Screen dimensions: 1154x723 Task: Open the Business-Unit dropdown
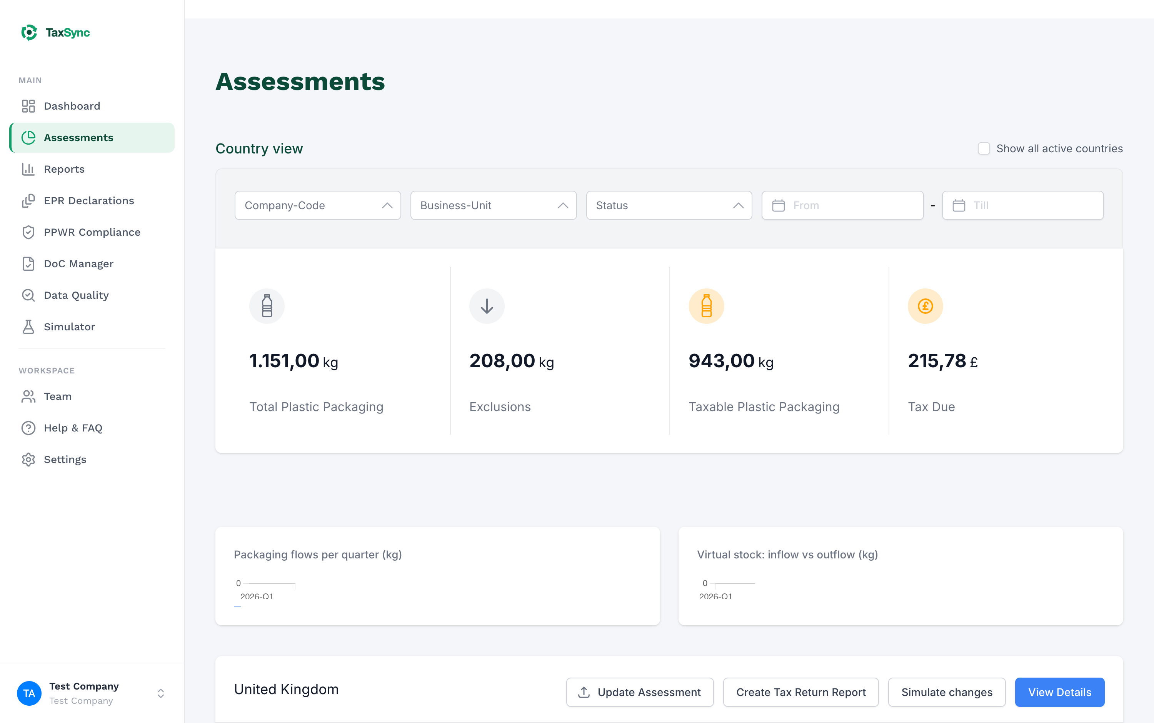coord(494,206)
